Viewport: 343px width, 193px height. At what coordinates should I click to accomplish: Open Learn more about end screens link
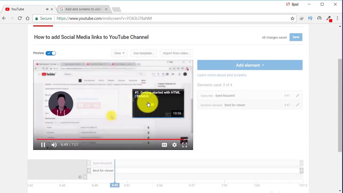(x=222, y=75)
